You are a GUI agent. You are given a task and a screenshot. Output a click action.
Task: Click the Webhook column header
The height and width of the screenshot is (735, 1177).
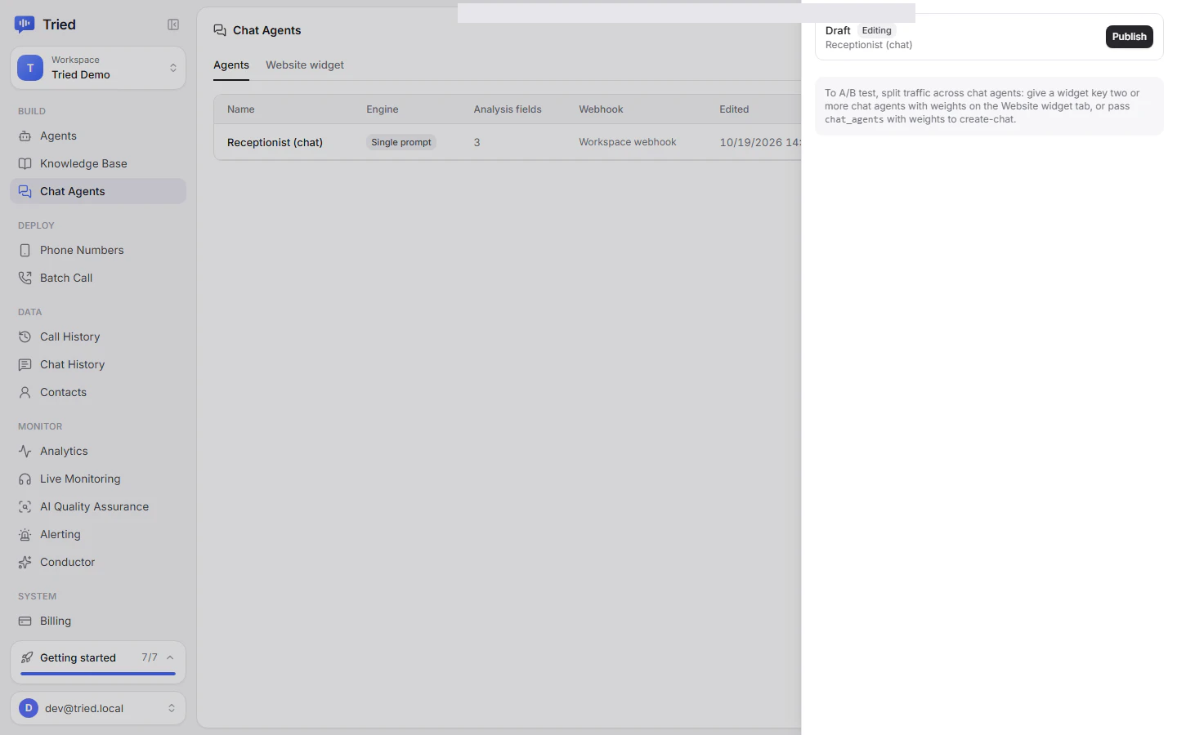pyautogui.click(x=601, y=109)
